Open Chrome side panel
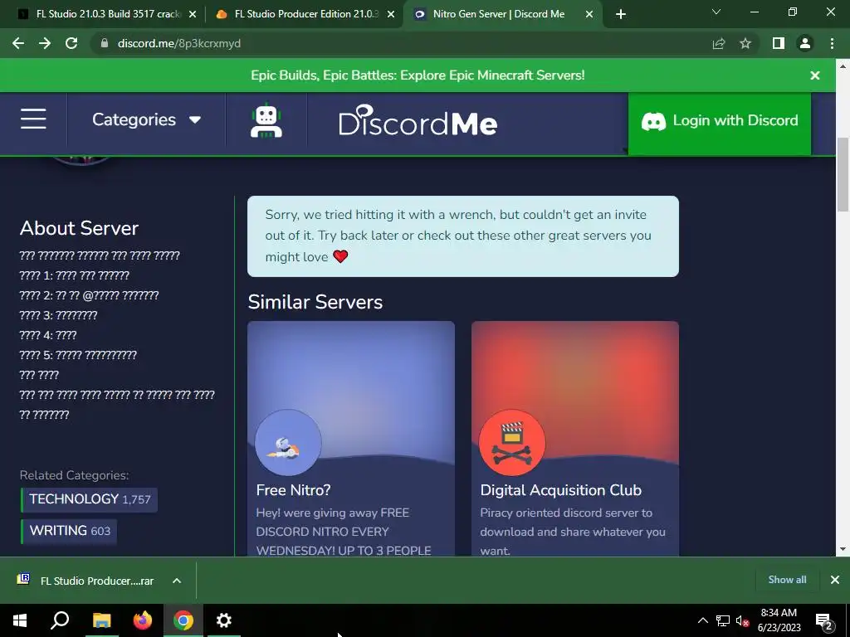 coord(779,43)
